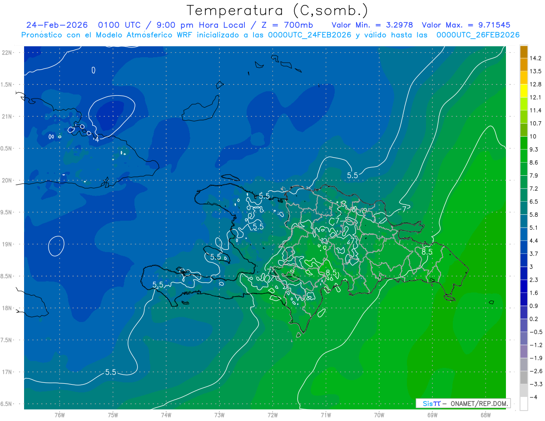545x421 pixels.
Task: Click the '0' contour label near 22N
Action: click(x=94, y=70)
